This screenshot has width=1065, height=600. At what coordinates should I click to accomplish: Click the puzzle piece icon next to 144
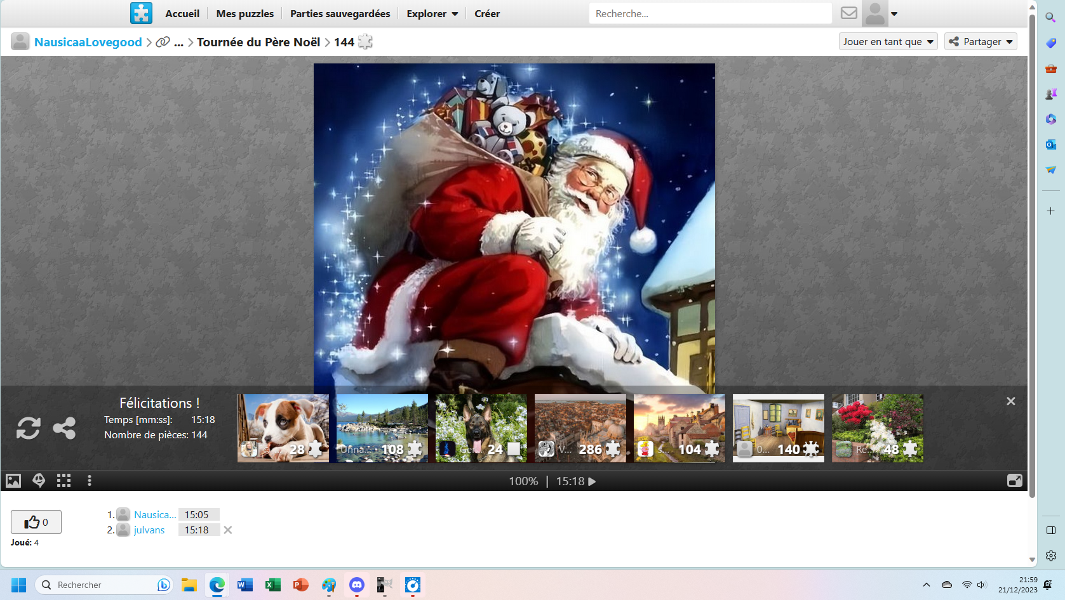pos(365,42)
